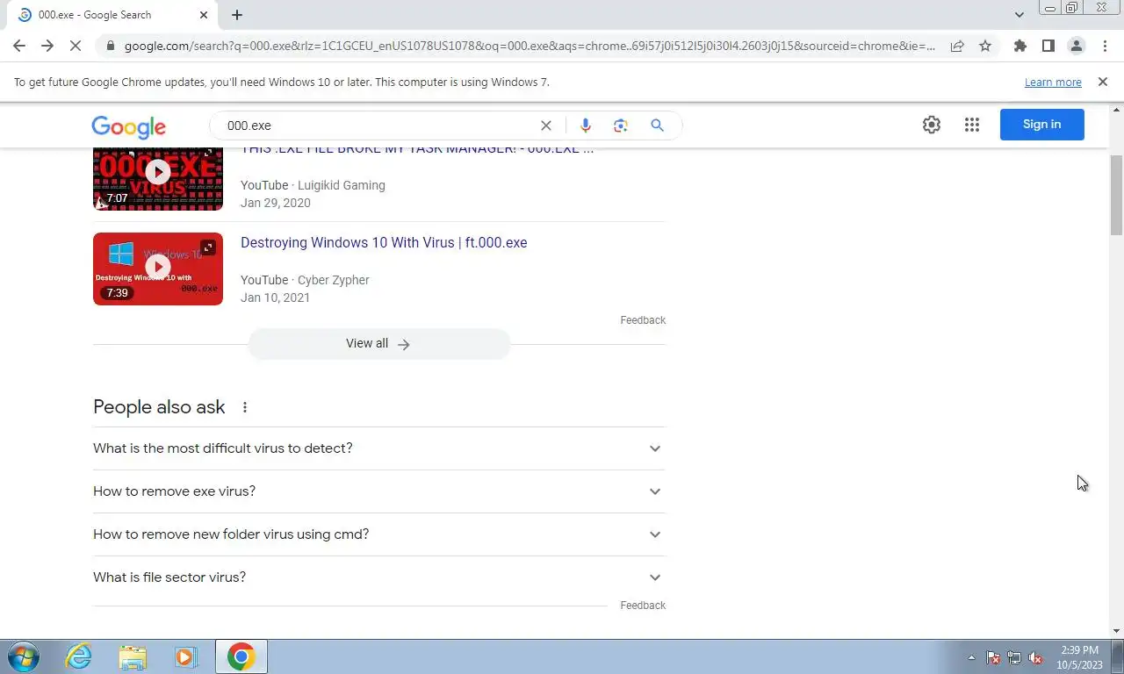Click the page vertical scrollbar thumb

tap(1116, 195)
